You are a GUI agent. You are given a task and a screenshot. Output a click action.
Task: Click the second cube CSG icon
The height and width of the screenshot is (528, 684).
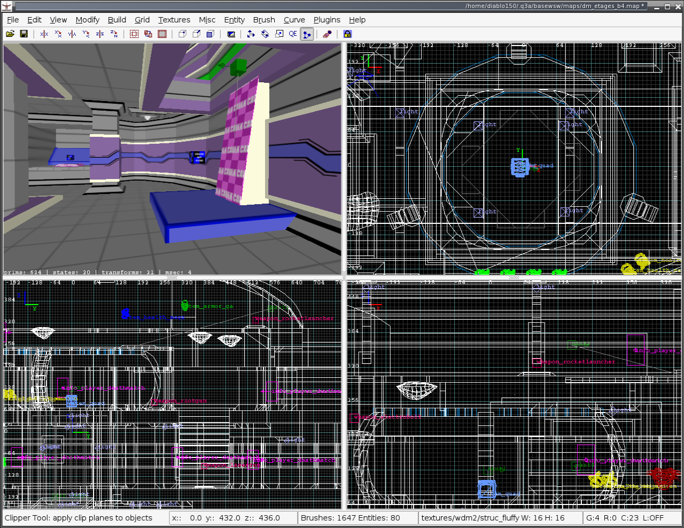[x=196, y=34]
